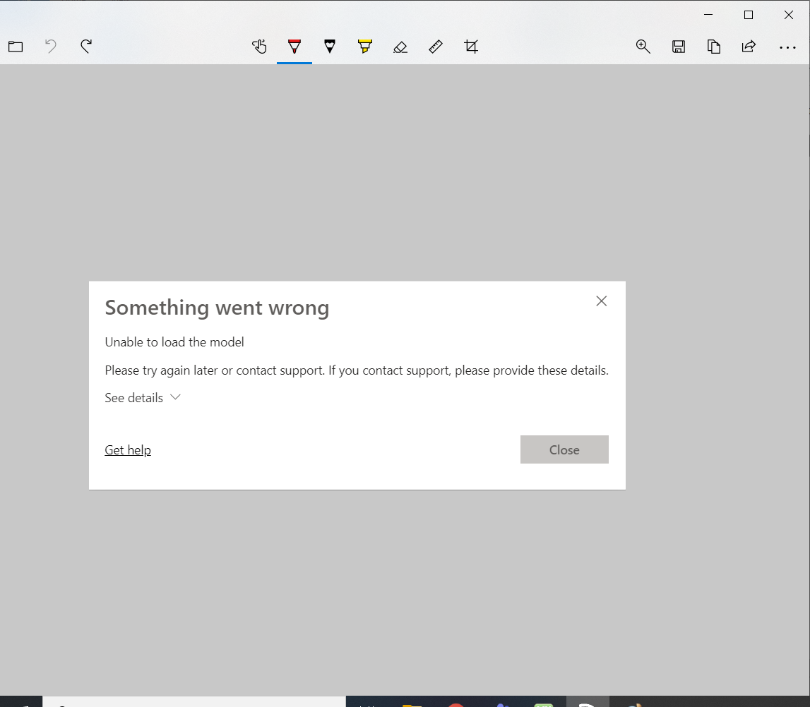
Task: Open the Get help link
Action: point(128,450)
